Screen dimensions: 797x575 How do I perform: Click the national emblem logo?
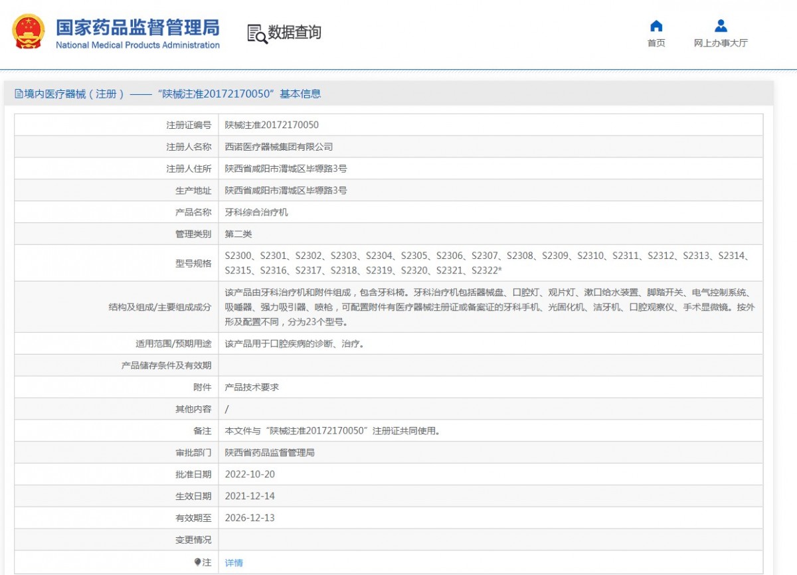[x=29, y=32]
